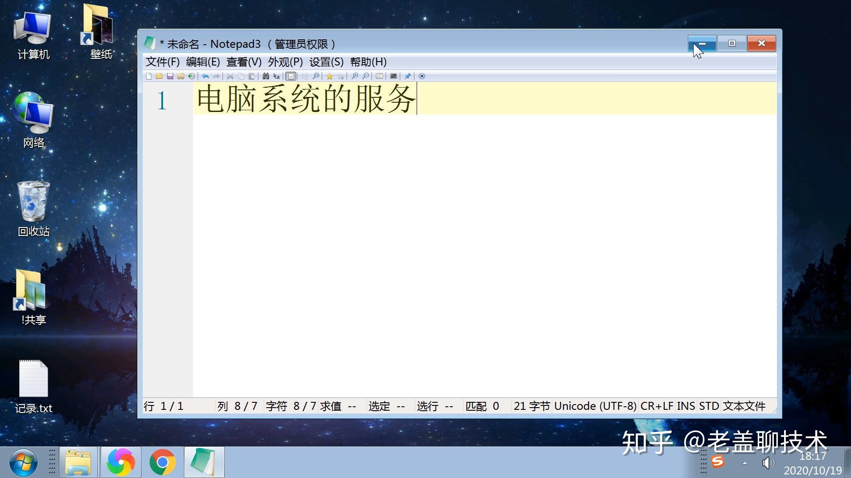Viewport: 851px width, 478px height.
Task: Toggle STD mode in status bar
Action: click(709, 406)
